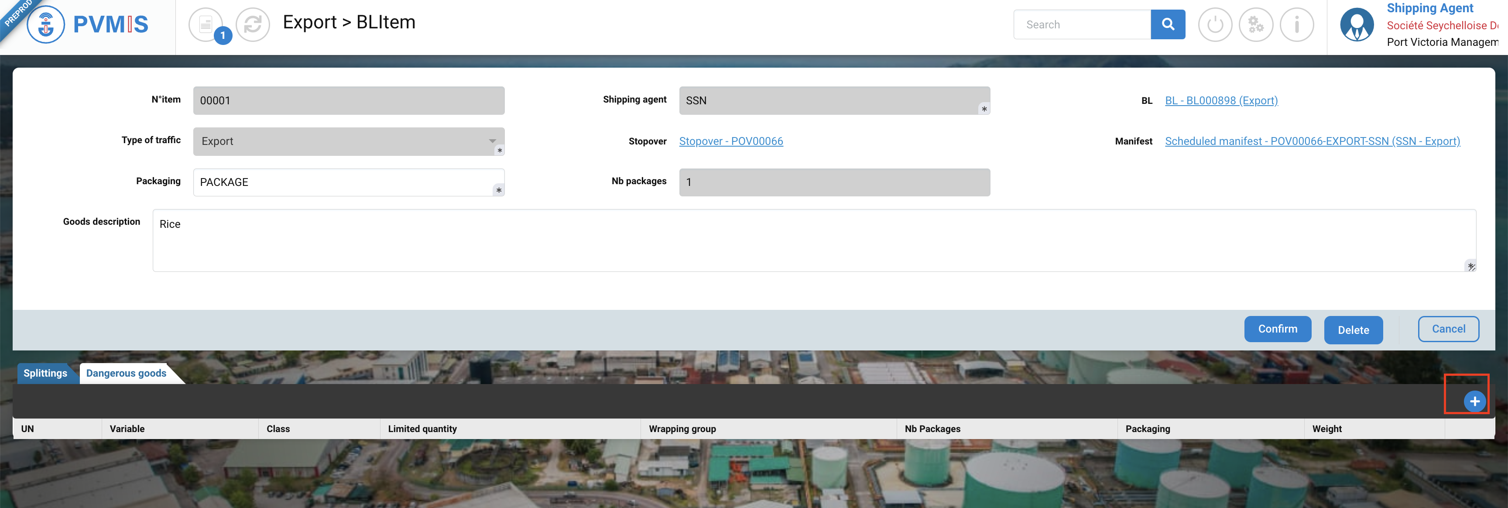Viewport: 1508px width, 508px height.
Task: Open the documents icon with badge 1
Action: [206, 24]
